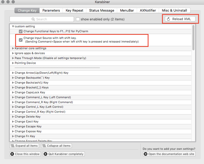Uncheck Change Input Source with left shift key
The height and width of the screenshot is (164, 204).
pyautogui.click(x=21, y=40)
